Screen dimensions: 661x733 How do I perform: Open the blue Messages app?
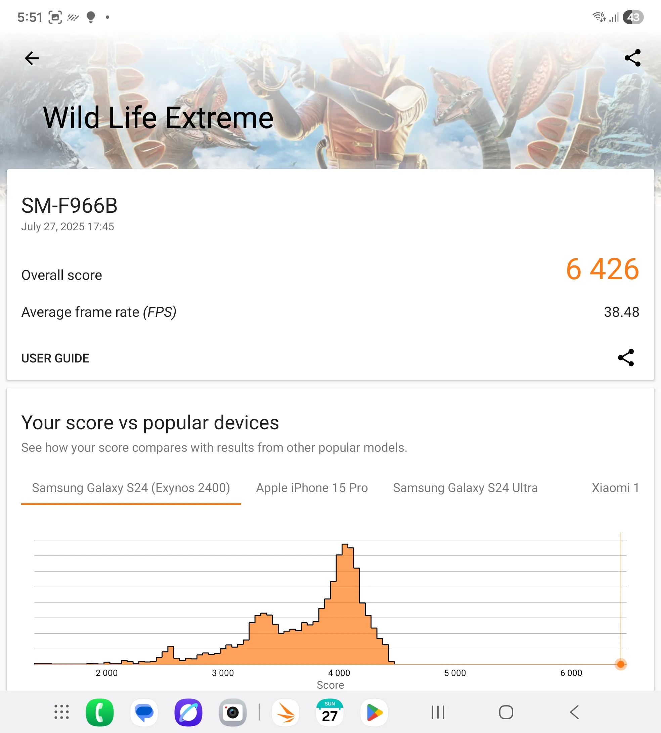(x=144, y=712)
